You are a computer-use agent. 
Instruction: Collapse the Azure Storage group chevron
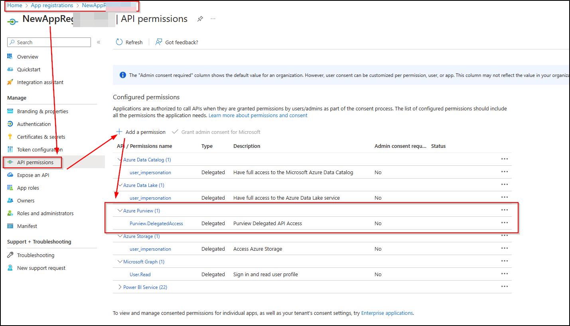(x=120, y=236)
